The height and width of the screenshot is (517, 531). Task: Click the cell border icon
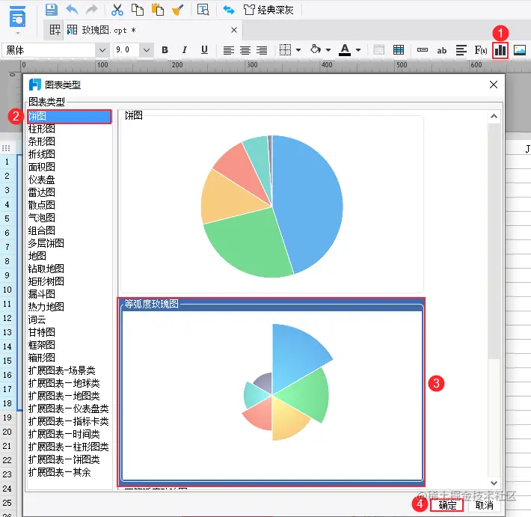(285, 50)
